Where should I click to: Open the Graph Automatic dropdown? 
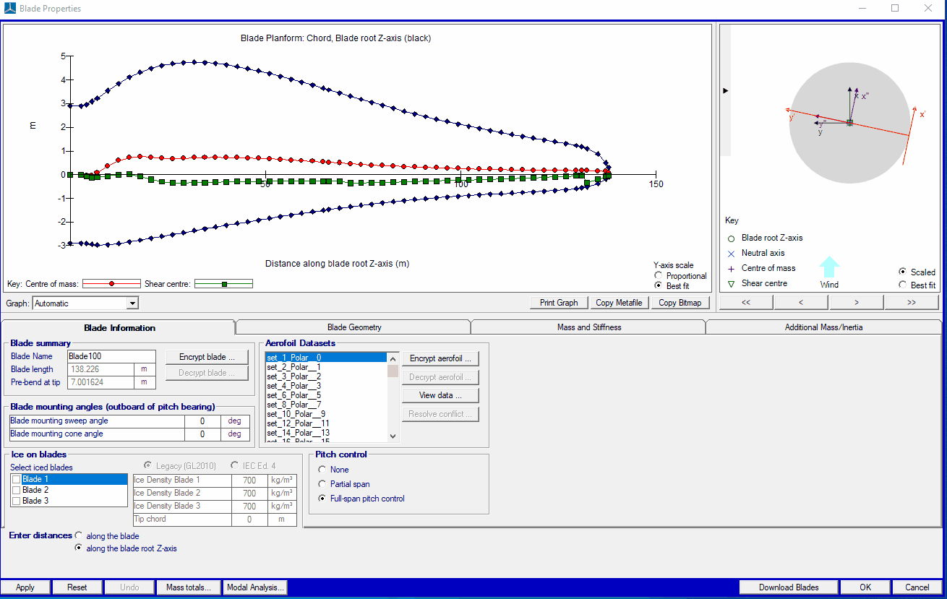coord(132,303)
